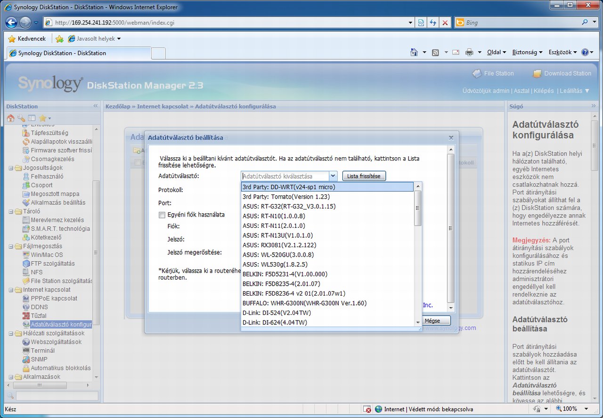The width and height of the screenshot is (603, 418).
Task: Select 3rd Party: DD-WRT(v24-sp1 micro) option
Action: tap(327, 187)
